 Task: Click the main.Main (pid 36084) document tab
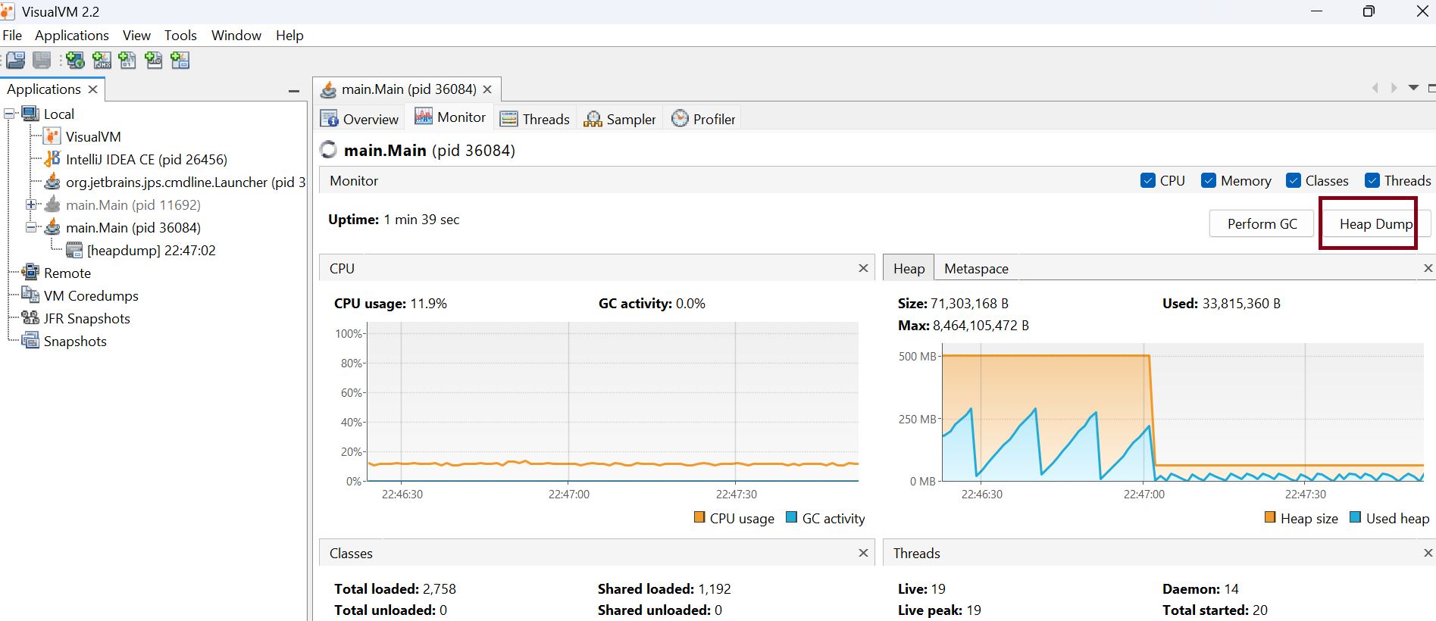408,89
